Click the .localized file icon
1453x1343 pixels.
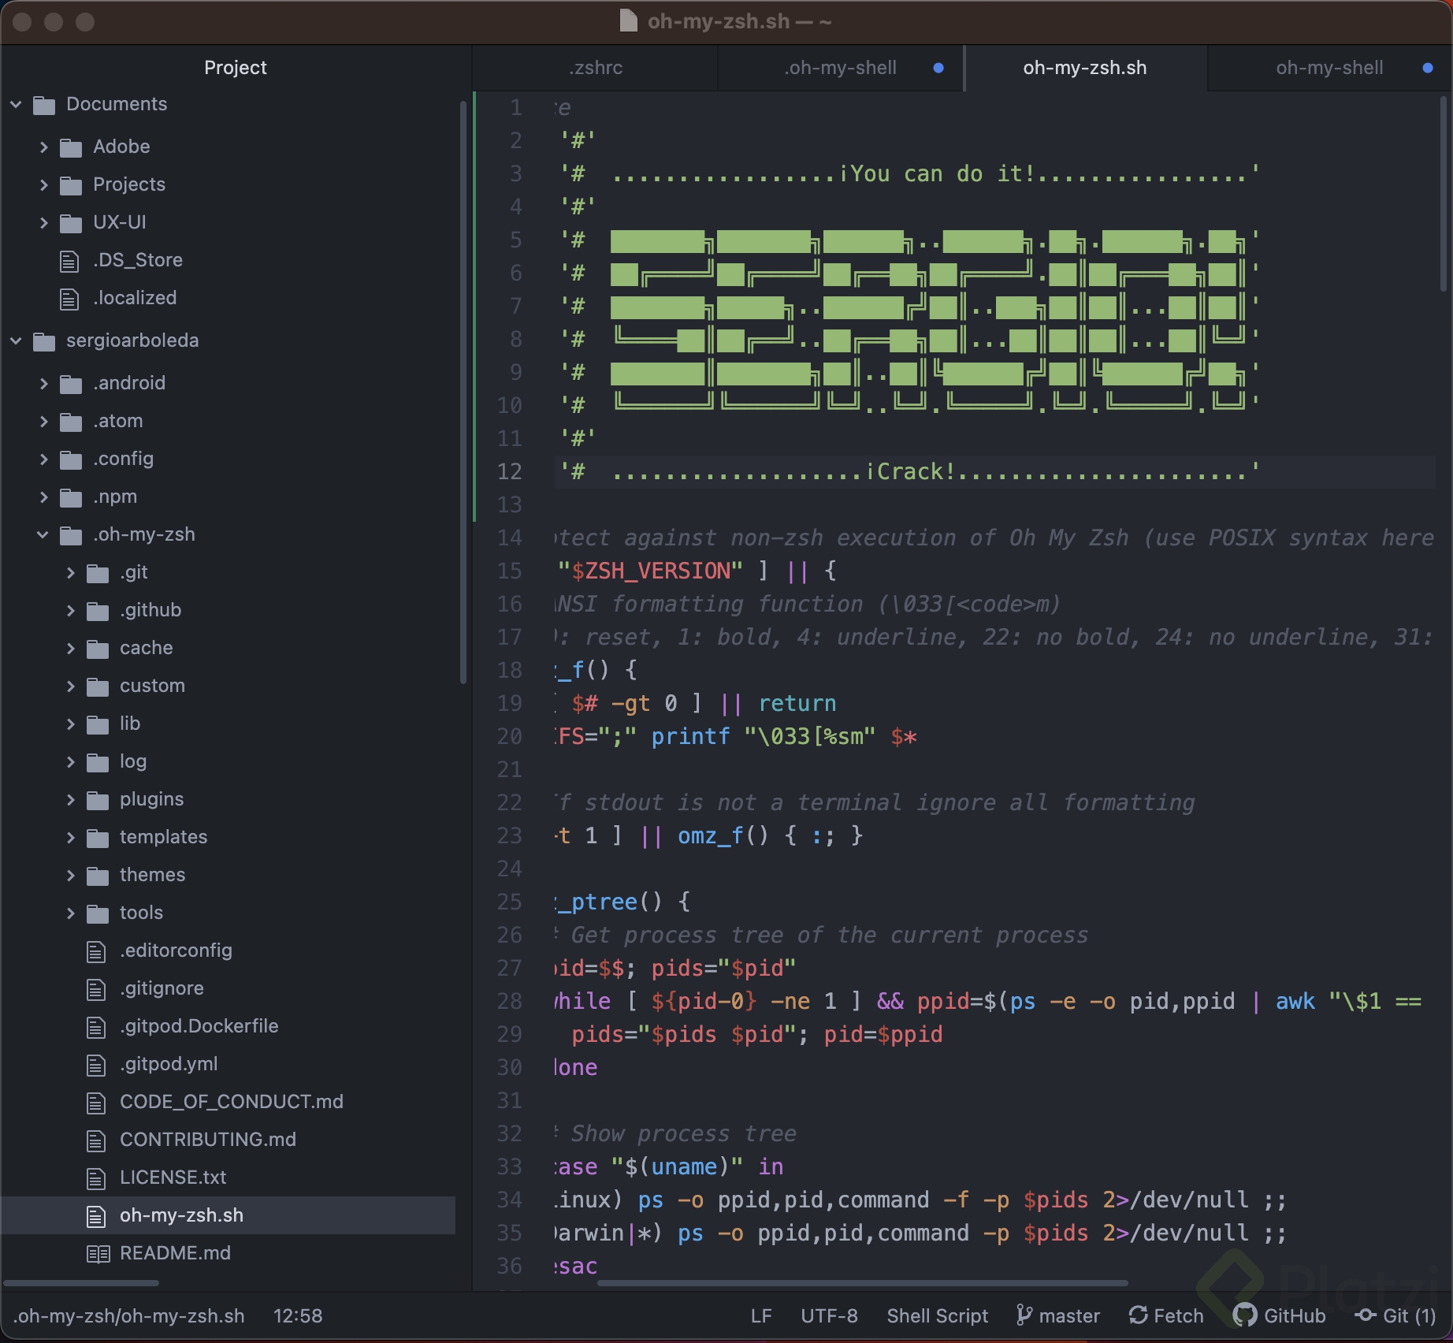click(x=69, y=299)
